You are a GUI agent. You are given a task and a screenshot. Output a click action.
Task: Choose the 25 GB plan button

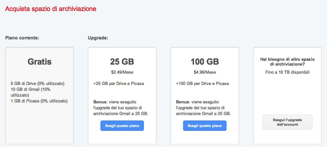click(122, 126)
